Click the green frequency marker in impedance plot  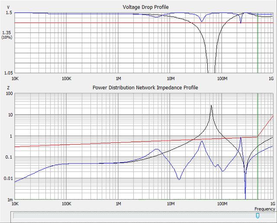click(258, 146)
